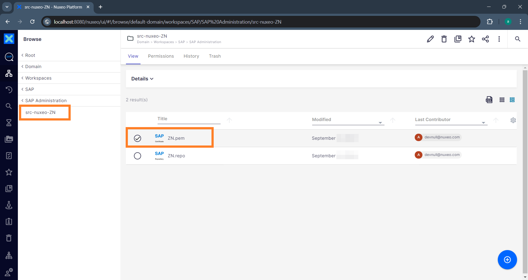Viewport: 528px width, 280px height.
Task: Open the collections sidebar icon
Action: pyautogui.click(x=9, y=189)
